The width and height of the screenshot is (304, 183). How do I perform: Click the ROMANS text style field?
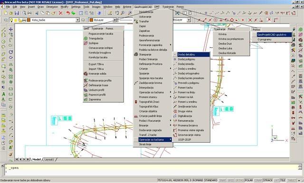pos(198,180)
